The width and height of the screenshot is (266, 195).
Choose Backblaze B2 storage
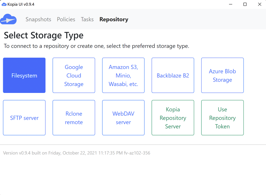[173, 75]
